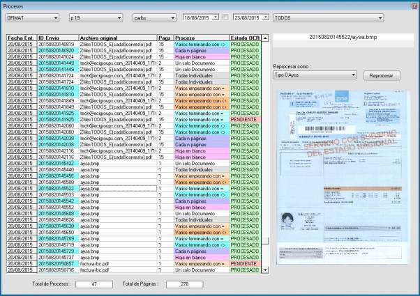Toggle the checkbox between the date fields
This screenshot has height=296, width=420.
[x=225, y=17]
